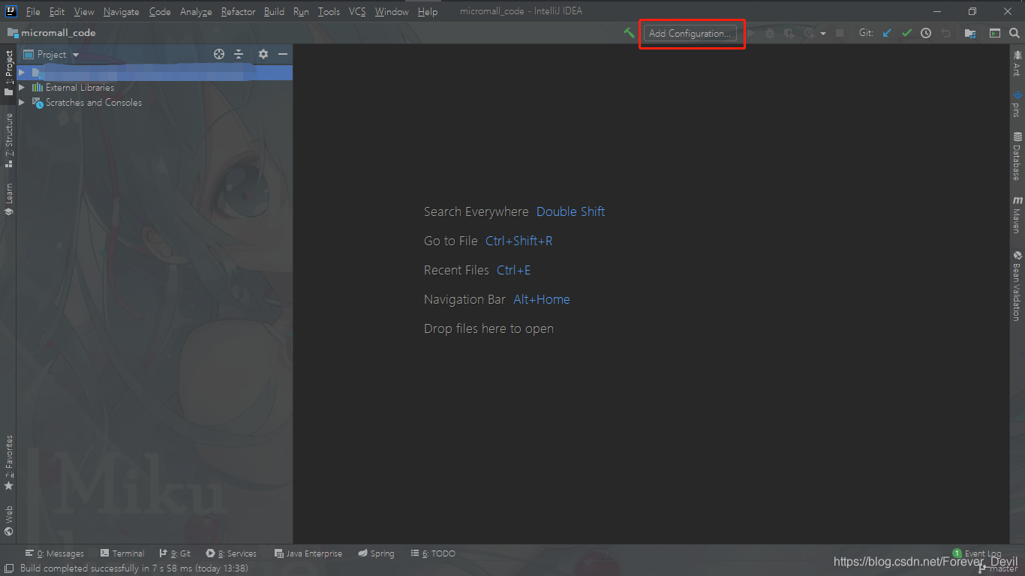Open the Edit menu

click(57, 11)
